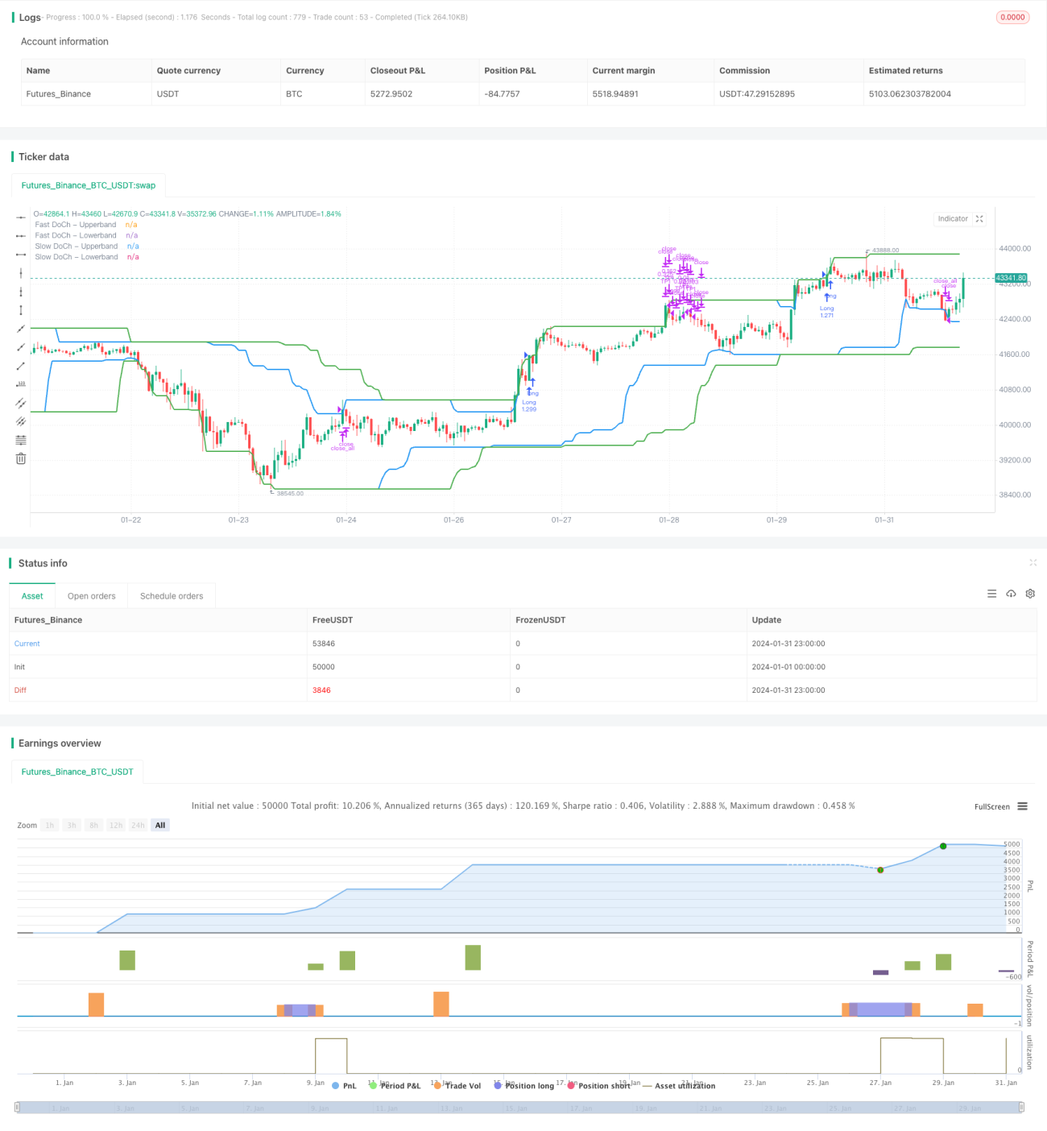Open the status info list menu icon
Image resolution: width=1047 pixels, height=1131 pixels.
991,594
